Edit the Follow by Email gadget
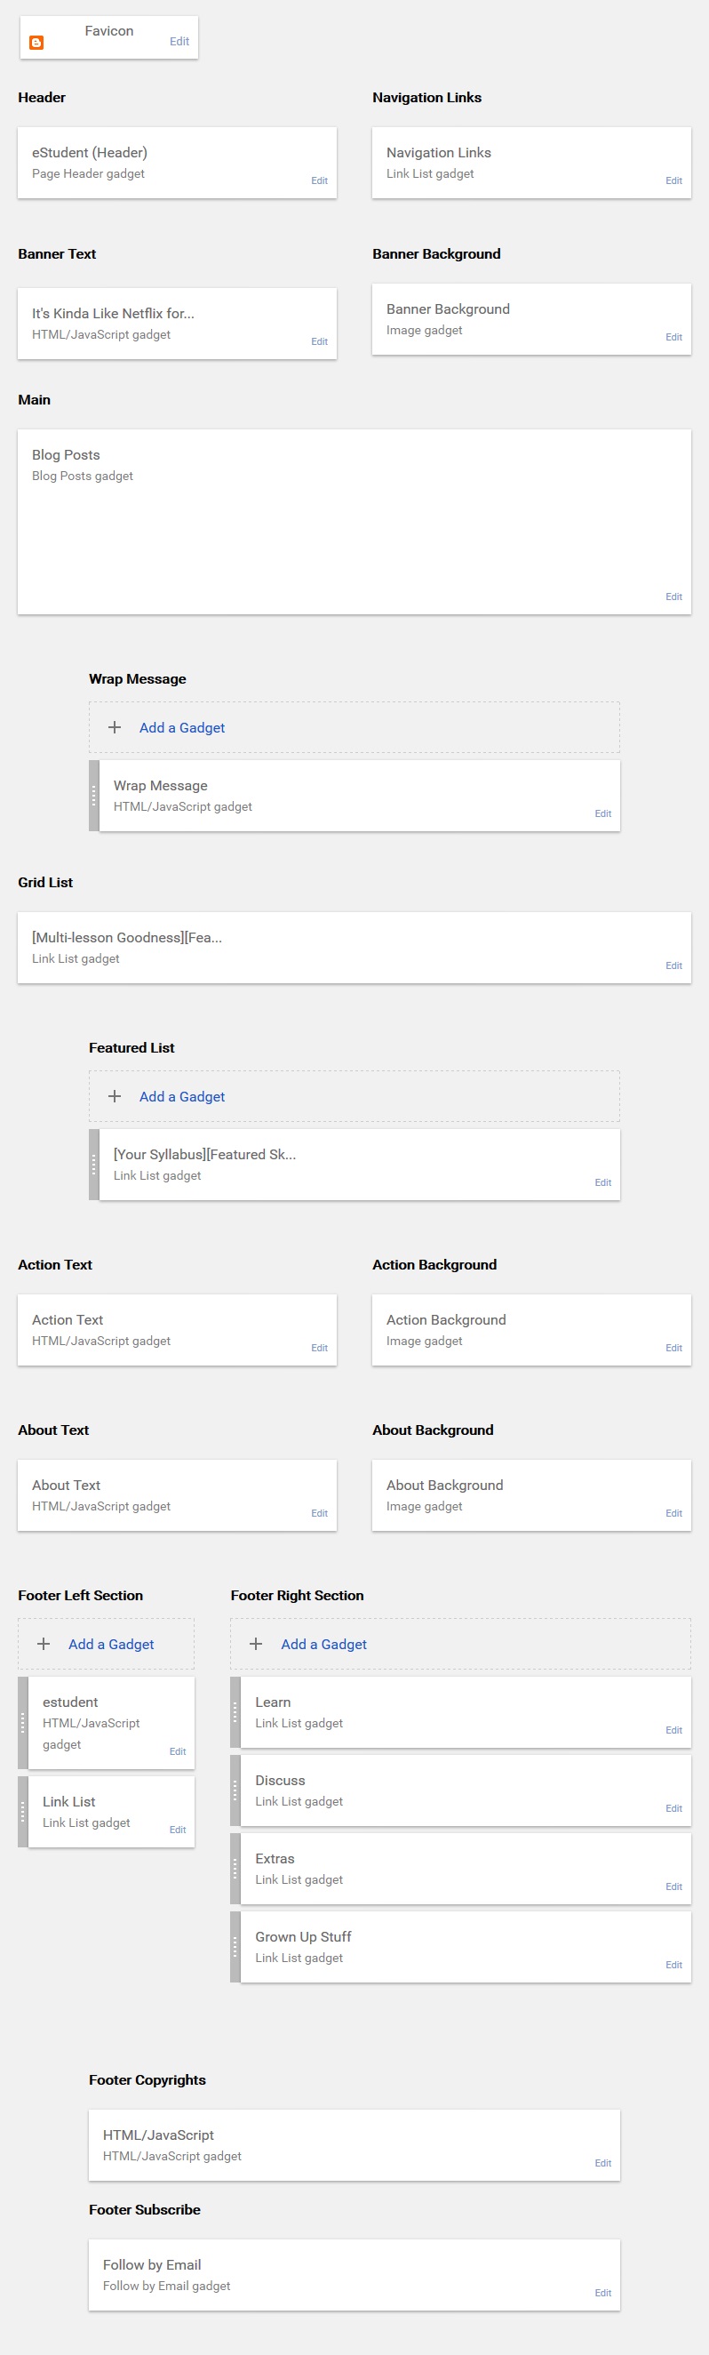 603,2293
